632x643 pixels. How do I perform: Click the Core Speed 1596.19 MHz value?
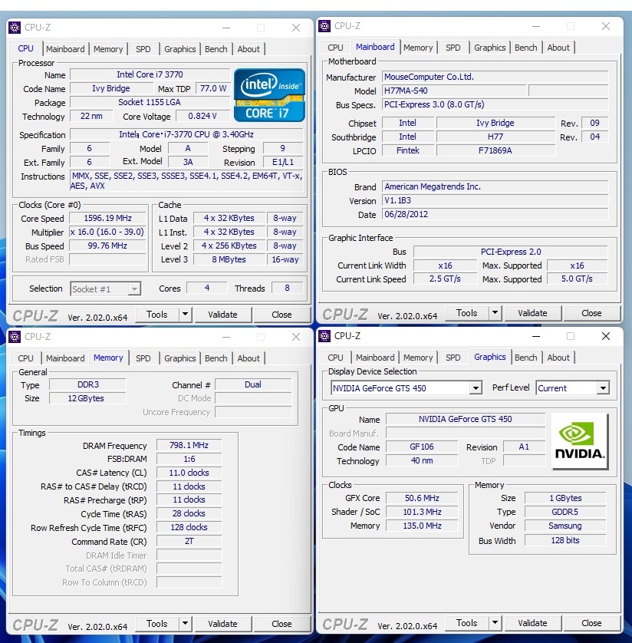pyautogui.click(x=107, y=218)
